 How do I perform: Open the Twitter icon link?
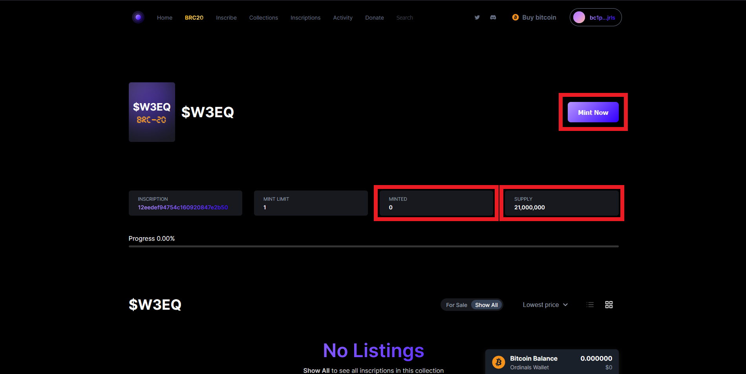coord(477,17)
